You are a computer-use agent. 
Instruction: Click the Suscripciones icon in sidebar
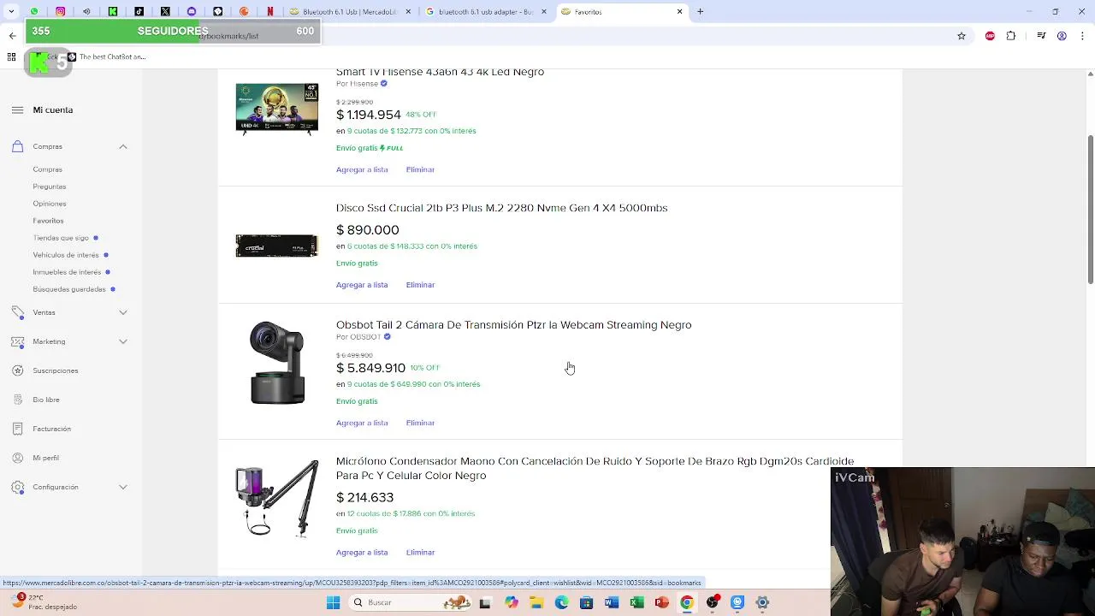[17, 370]
